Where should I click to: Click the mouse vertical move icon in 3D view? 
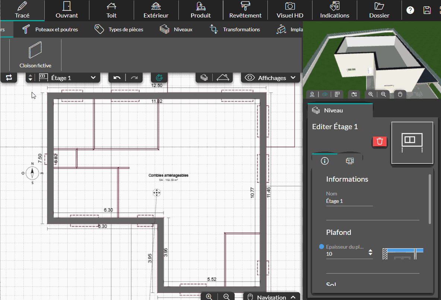pos(354,95)
